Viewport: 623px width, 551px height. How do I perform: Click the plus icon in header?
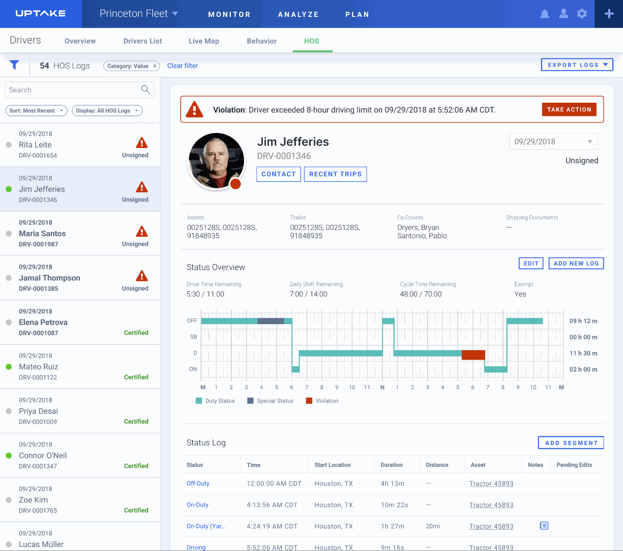pos(609,14)
